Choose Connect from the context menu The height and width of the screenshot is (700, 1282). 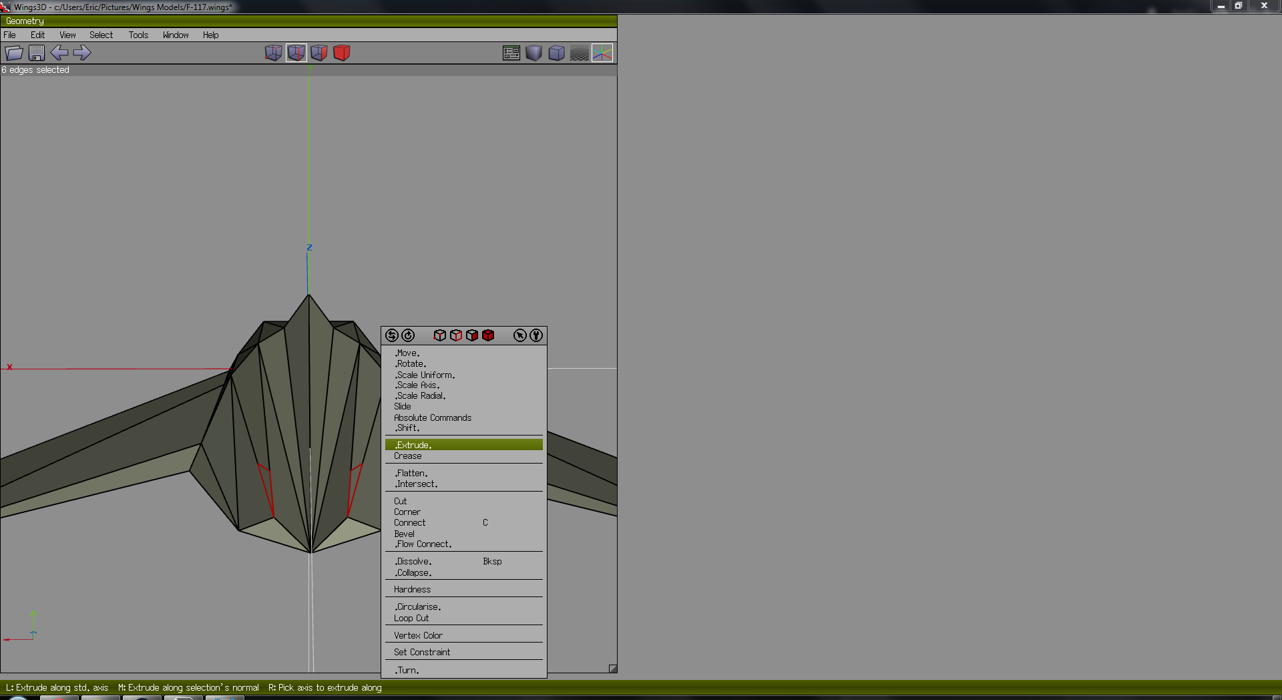(464, 523)
